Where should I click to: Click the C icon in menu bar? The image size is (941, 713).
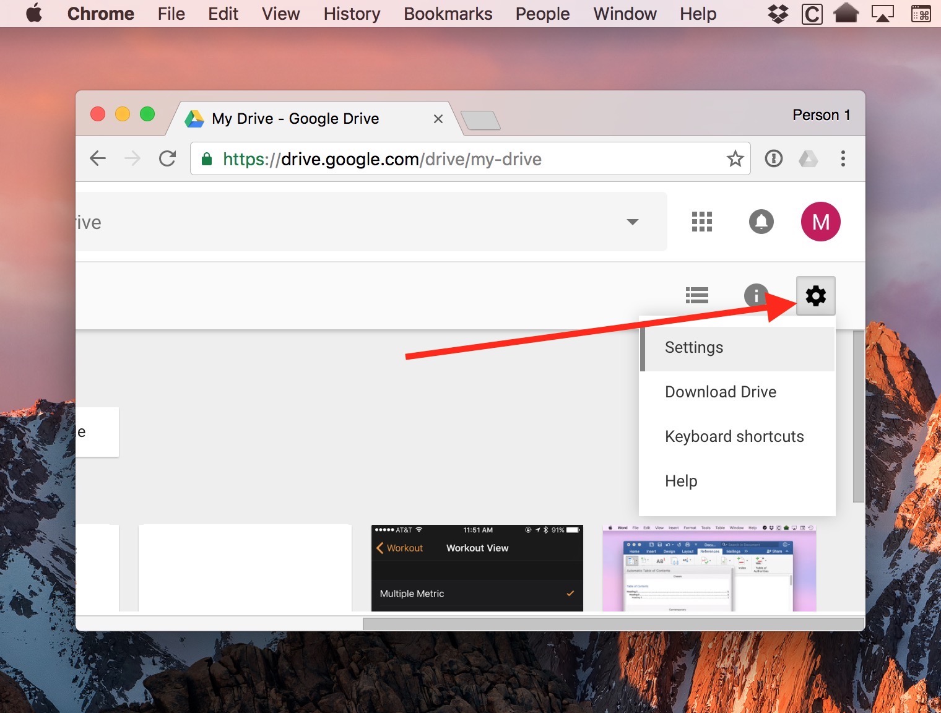tap(812, 14)
